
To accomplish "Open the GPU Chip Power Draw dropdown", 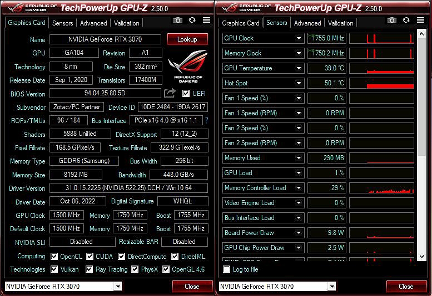I will coord(299,248).
